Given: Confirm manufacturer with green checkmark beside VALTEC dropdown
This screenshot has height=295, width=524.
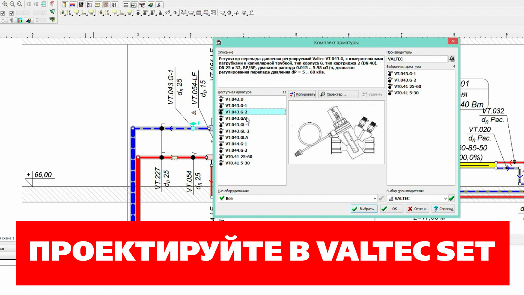Looking at the screenshot, I should [452, 198].
